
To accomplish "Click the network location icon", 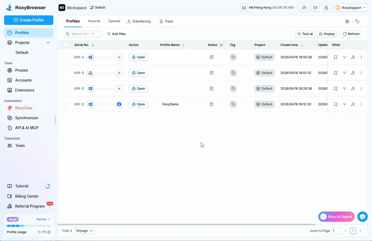I will [x=244, y=8].
